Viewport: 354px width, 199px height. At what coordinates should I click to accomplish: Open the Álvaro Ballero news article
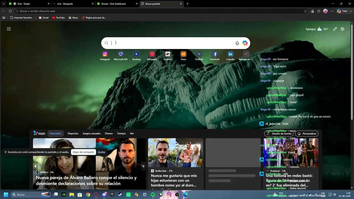[x=86, y=180]
